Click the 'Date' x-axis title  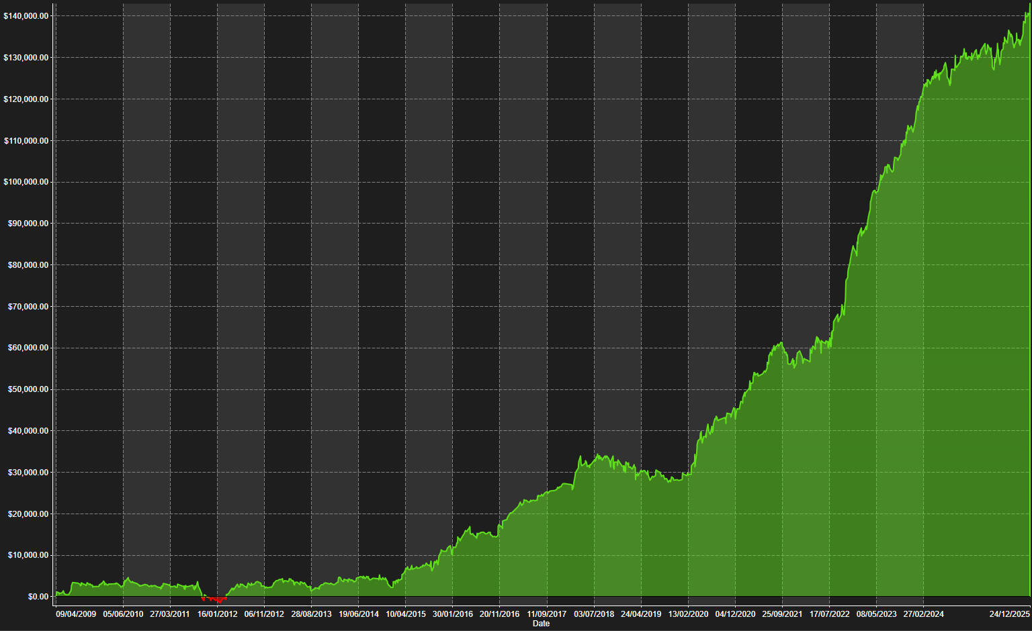tap(541, 624)
